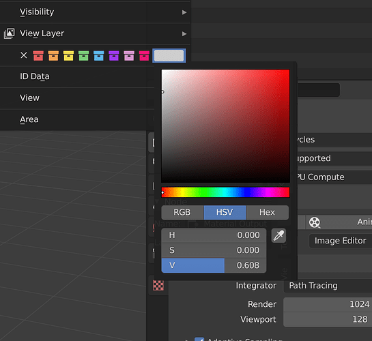Open the Supported feature set dropdown
372x341 pixels.
(334, 158)
